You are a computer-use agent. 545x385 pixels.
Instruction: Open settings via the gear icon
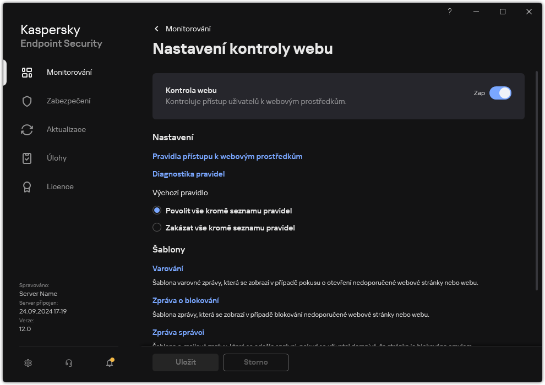tap(28, 363)
